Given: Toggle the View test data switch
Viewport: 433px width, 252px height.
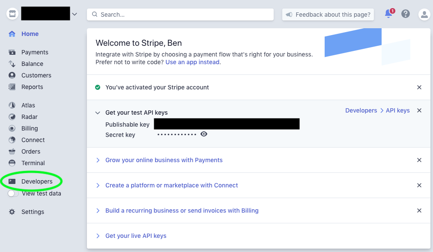Looking at the screenshot, I should coord(13,193).
